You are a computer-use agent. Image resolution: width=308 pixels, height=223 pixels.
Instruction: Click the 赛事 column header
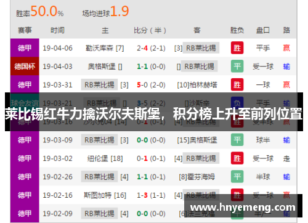(x=25, y=30)
